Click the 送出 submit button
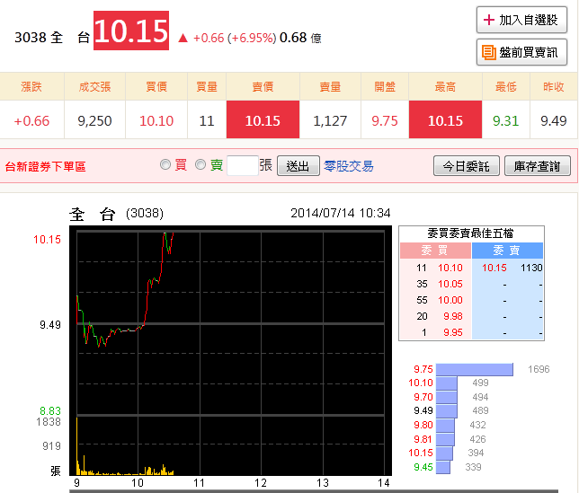 coord(298,166)
